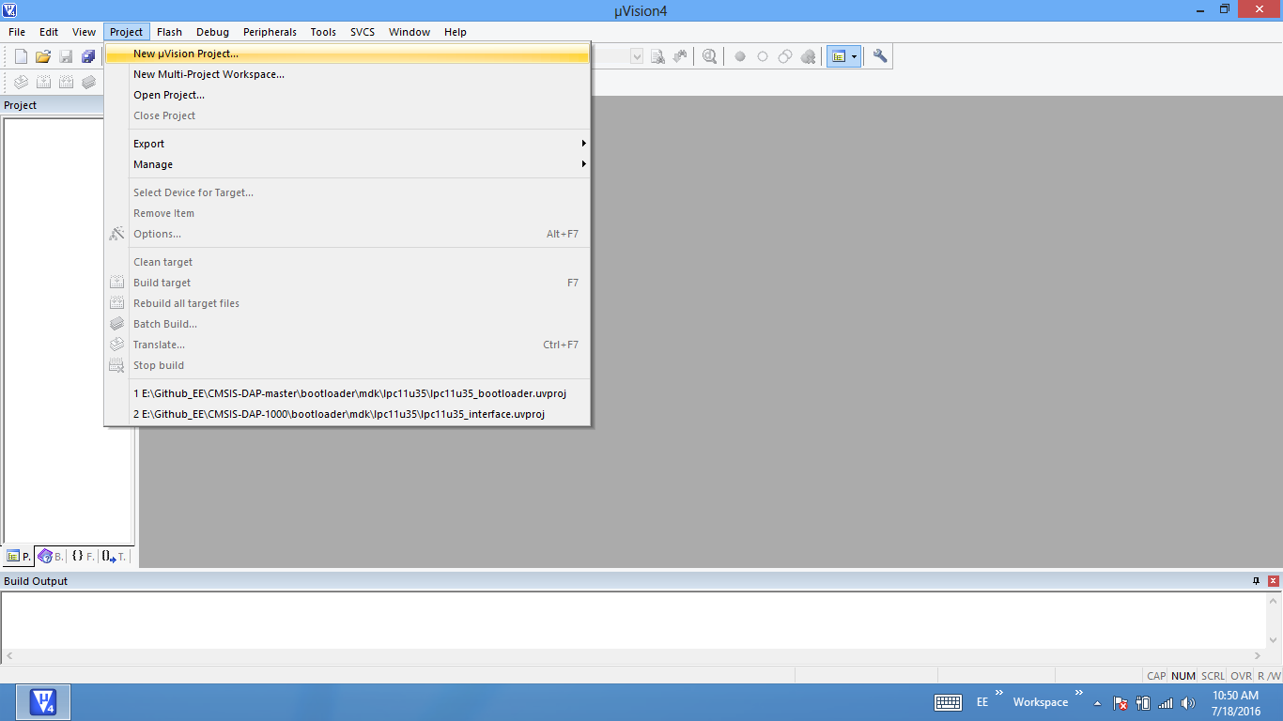The image size is (1283, 721).
Task: Choose Open Project... from menu
Action: (348, 95)
